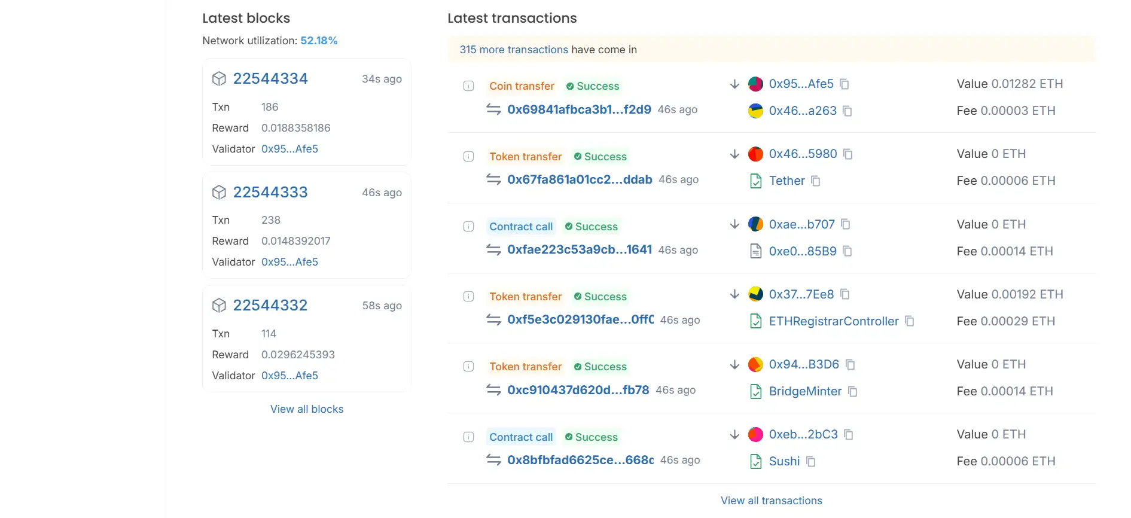Expand details for the Coin transfer transaction

(x=469, y=86)
